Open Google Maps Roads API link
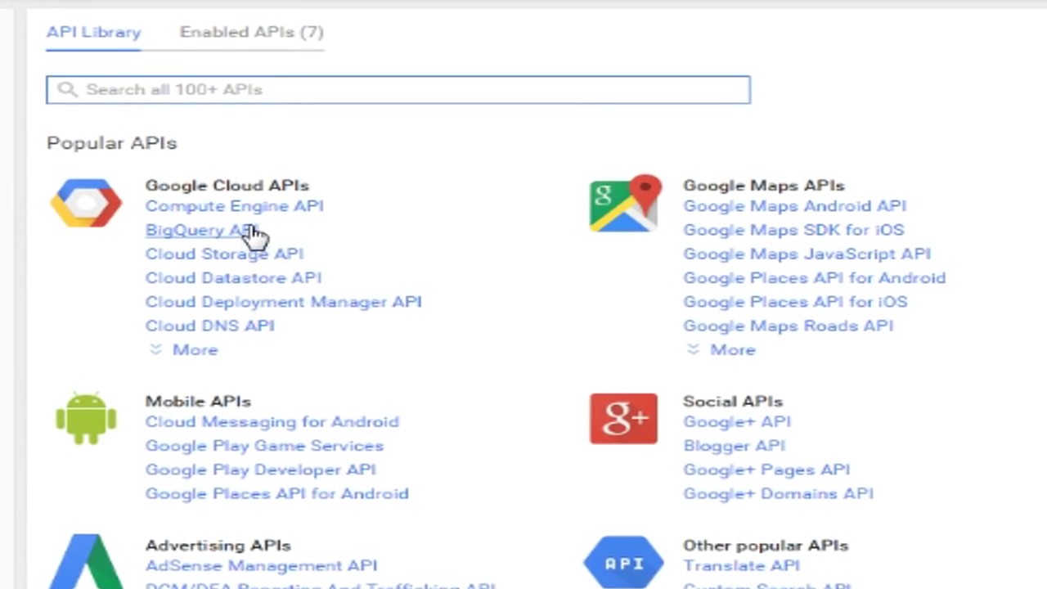Screen dimensions: 1047x589 coord(789,326)
